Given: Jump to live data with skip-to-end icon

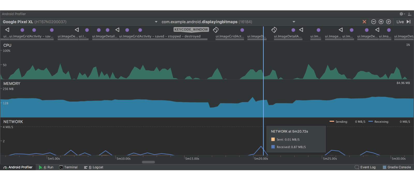Looking at the screenshot, I should pyautogui.click(x=409, y=22).
